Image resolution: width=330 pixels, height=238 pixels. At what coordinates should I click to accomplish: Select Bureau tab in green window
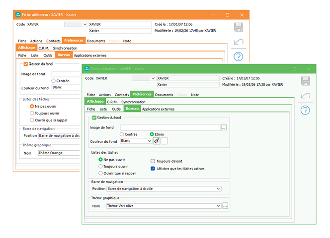(132, 109)
